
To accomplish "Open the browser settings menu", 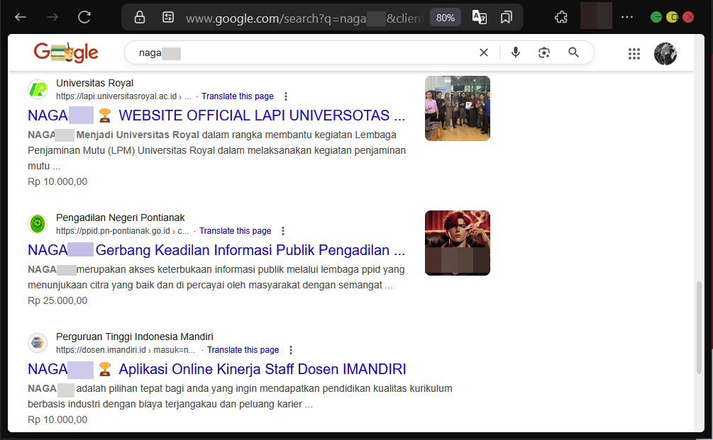I will pos(626,16).
